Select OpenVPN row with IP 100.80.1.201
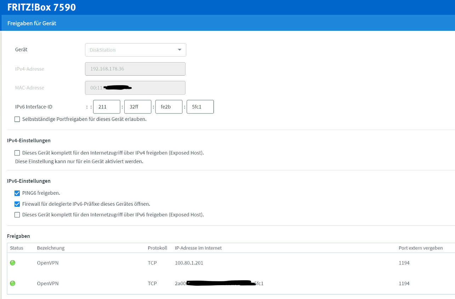The image size is (455, 299). coord(189,263)
